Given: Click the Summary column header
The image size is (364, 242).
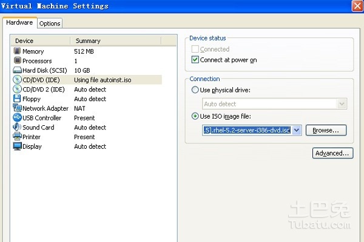Looking at the screenshot, I should pyautogui.click(x=115, y=41).
